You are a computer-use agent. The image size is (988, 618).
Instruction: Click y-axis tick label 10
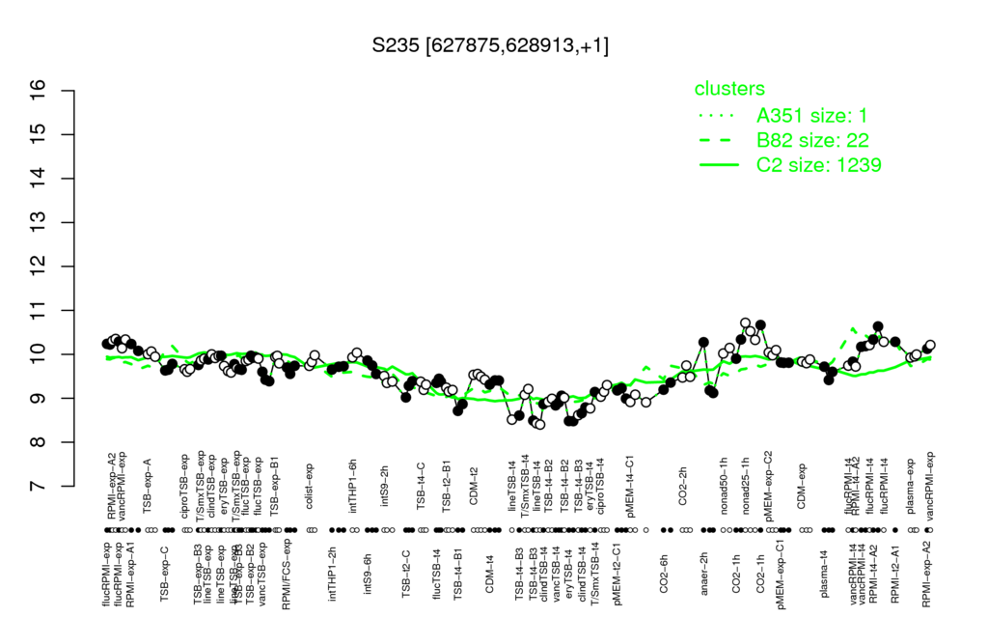point(38,354)
